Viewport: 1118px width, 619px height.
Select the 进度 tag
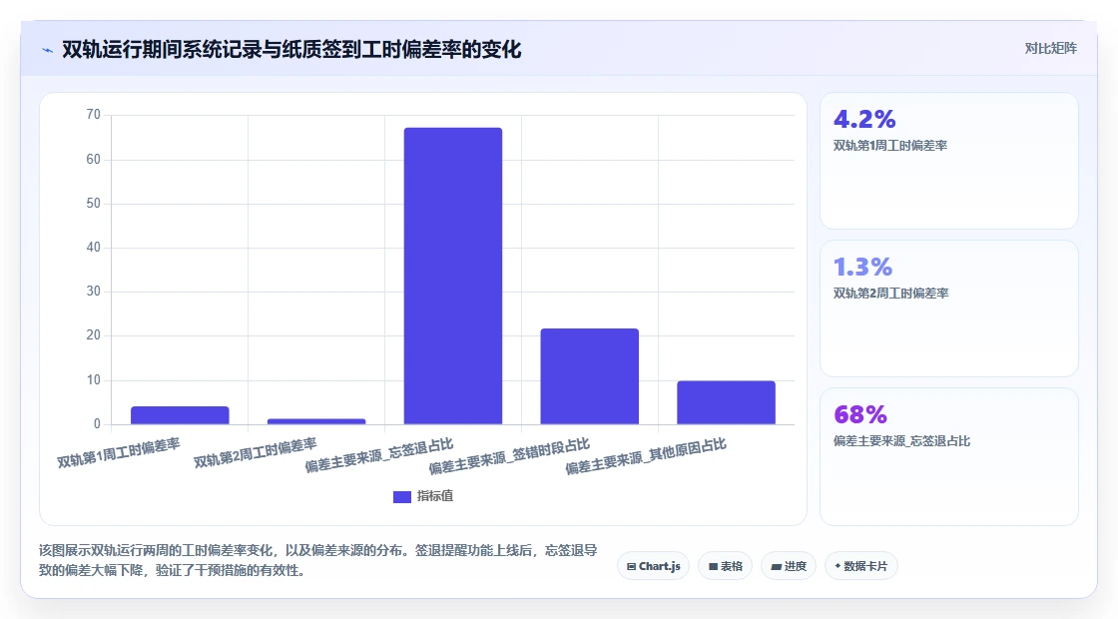(788, 566)
